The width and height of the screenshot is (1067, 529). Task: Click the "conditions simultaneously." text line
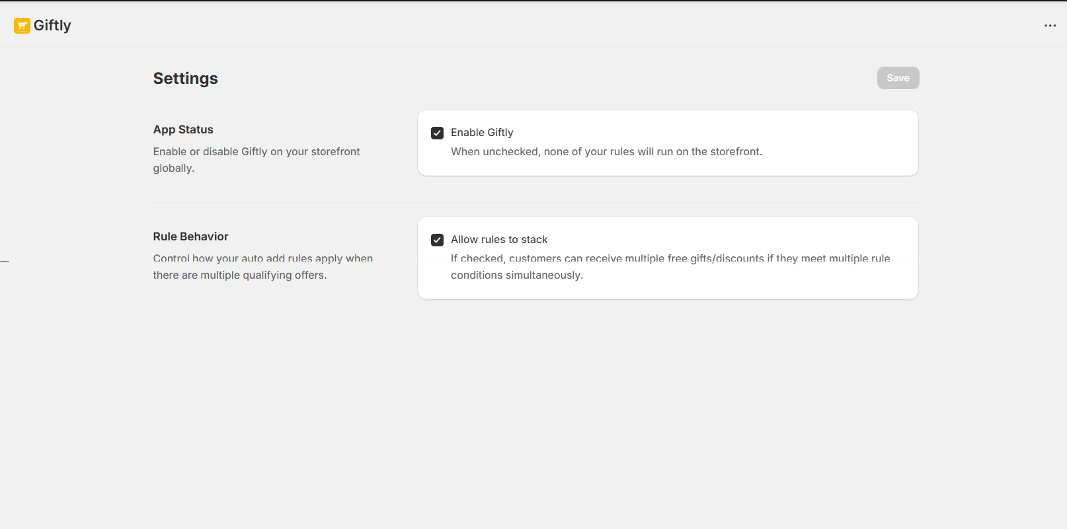[x=516, y=275]
